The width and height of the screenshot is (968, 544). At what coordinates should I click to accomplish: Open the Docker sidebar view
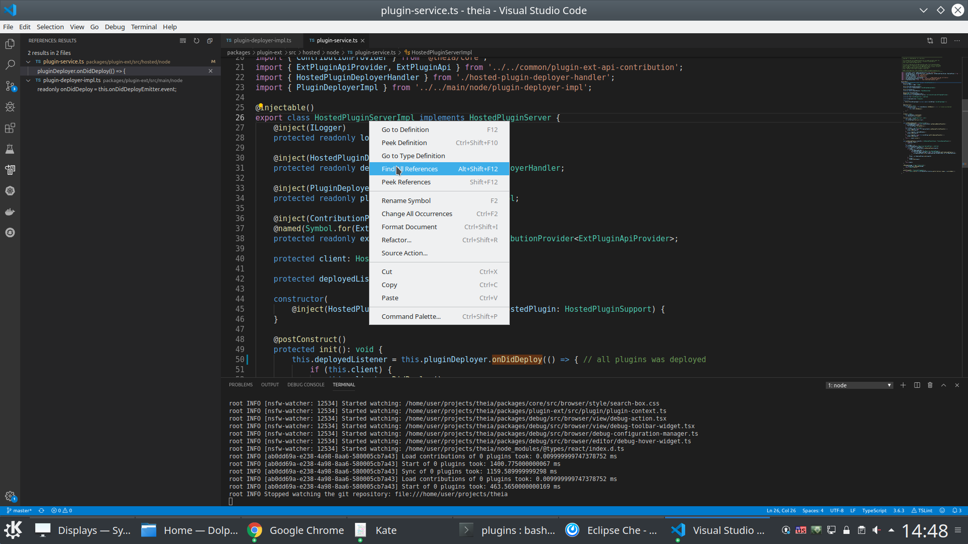coord(10,212)
